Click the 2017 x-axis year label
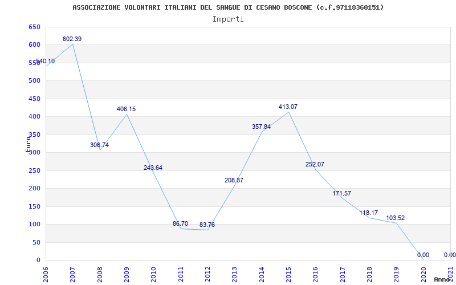Screen dimensions: 456x285 click(343, 275)
